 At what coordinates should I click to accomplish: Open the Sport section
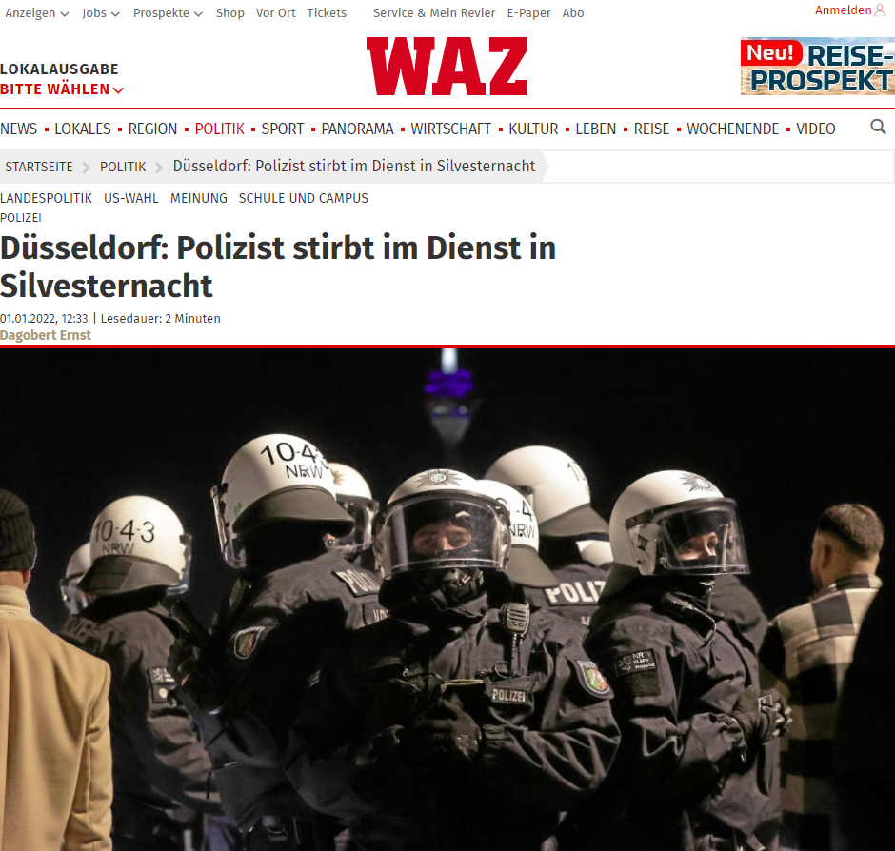tap(282, 129)
